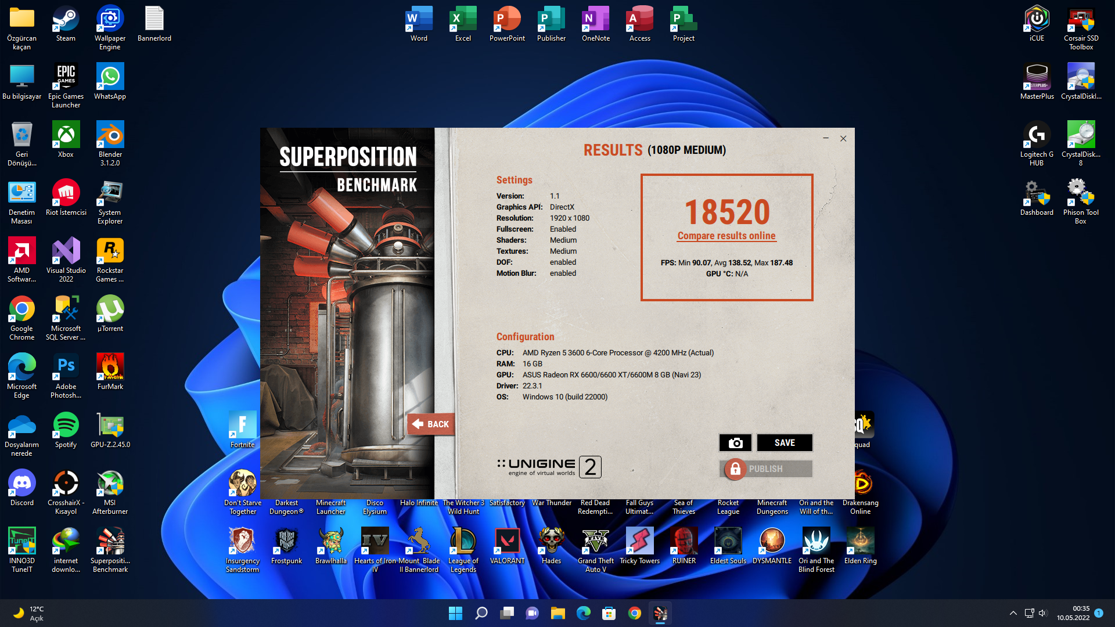Viewport: 1115px width, 627px height.
Task: Click the Superposition Benchmark taskbar icon
Action: click(x=660, y=613)
